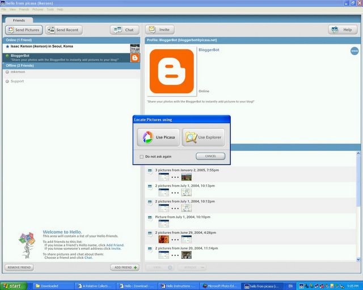This screenshot has width=363, height=290.
Task: Click icon beside July 1, 10:10pm entry
Action: pyautogui.click(x=150, y=217)
